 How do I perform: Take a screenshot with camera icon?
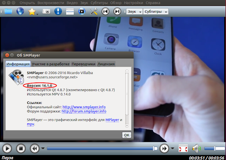click(46, 12)
